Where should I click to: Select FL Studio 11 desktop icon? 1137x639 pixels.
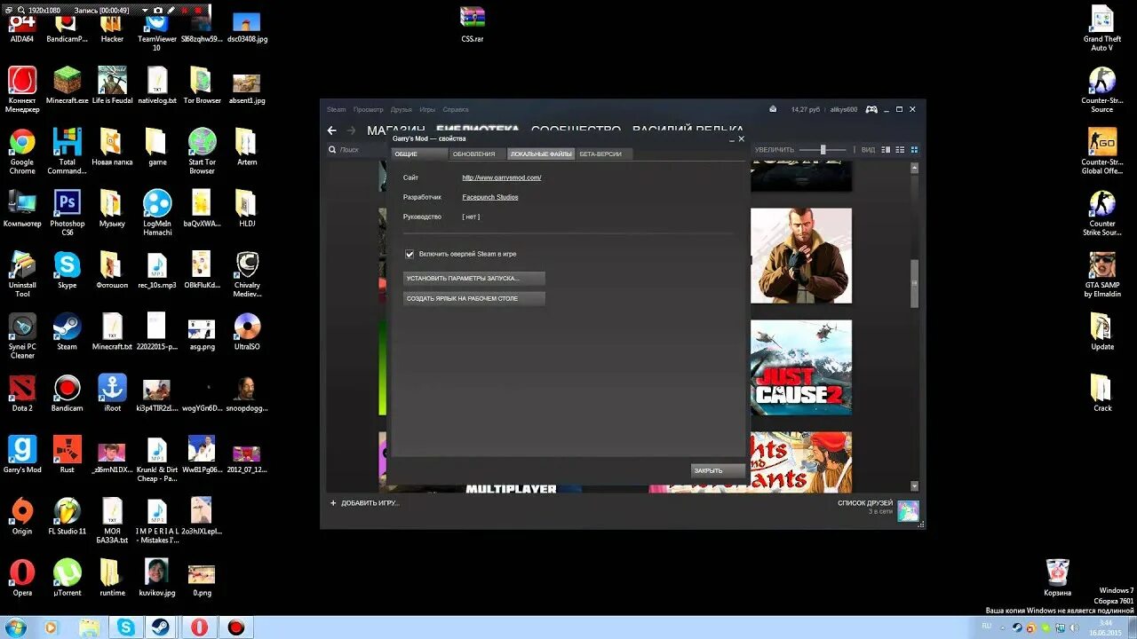tap(68, 516)
